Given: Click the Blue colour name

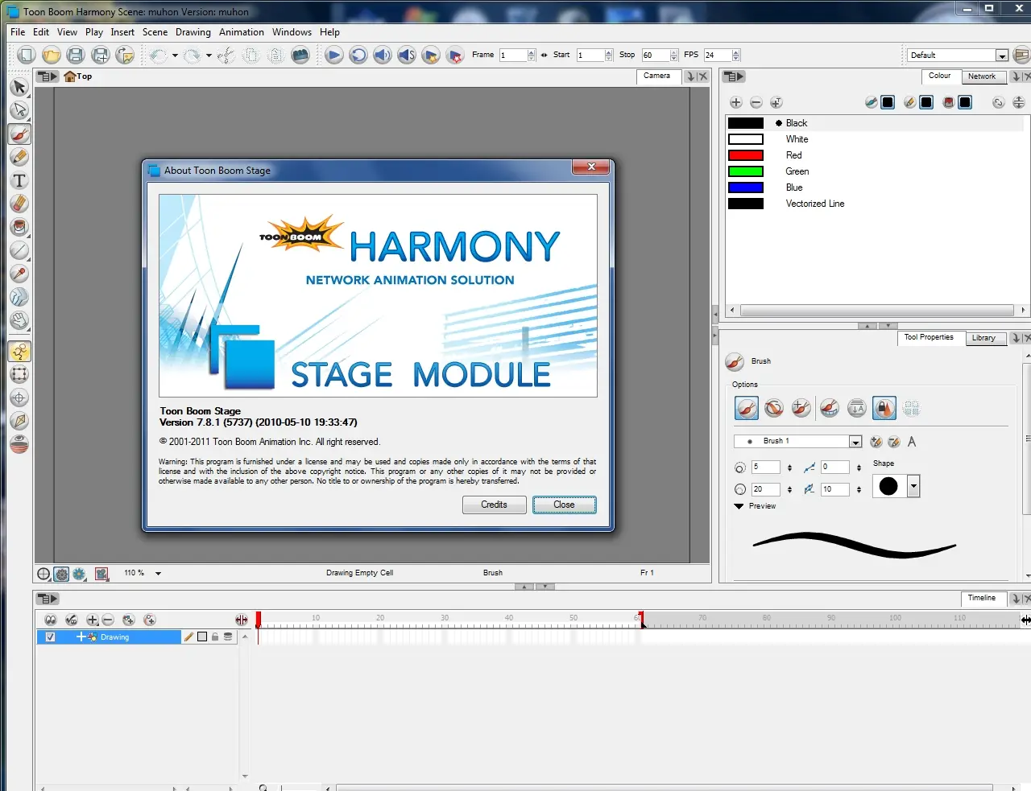Looking at the screenshot, I should tap(794, 187).
